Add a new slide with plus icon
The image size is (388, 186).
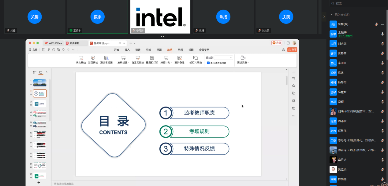point(39,183)
